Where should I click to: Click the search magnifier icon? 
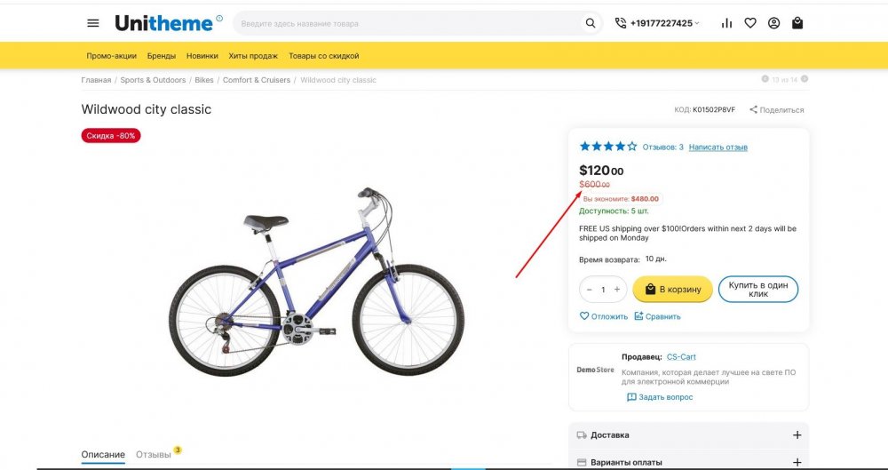(590, 23)
